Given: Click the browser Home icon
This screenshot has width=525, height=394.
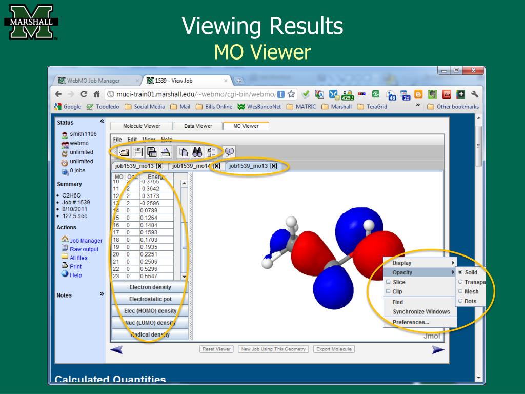Looking at the screenshot, I should coord(96,94).
